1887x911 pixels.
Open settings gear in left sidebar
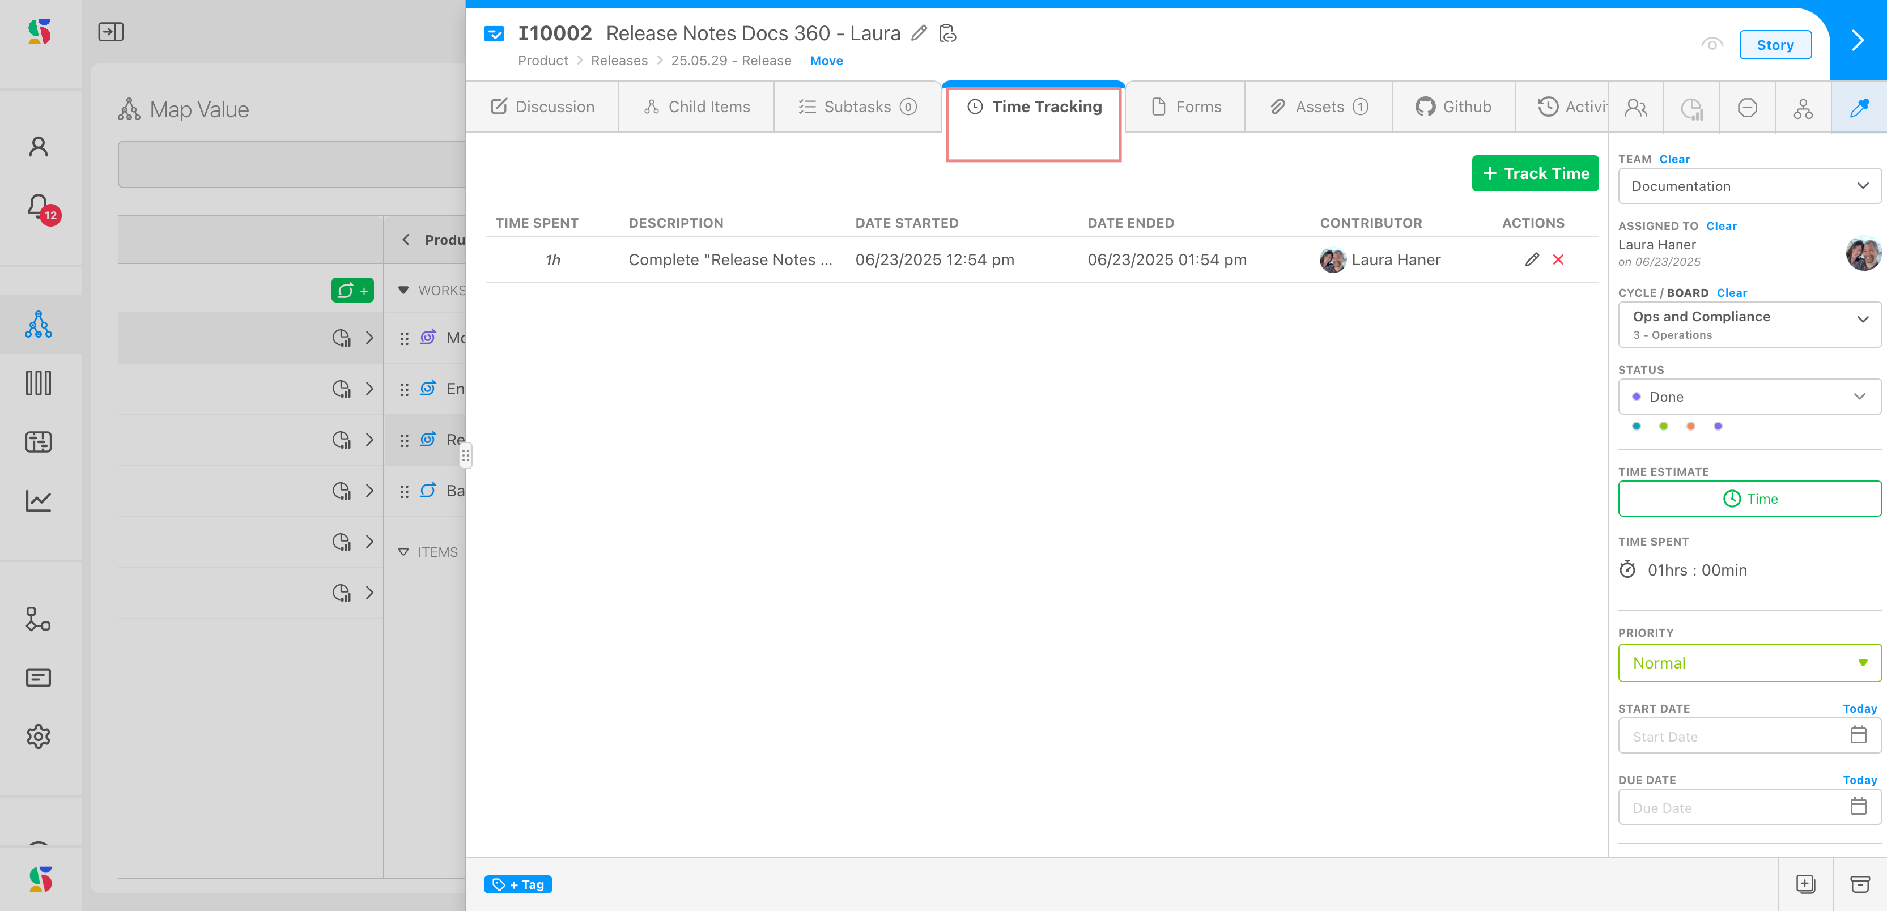click(x=38, y=736)
